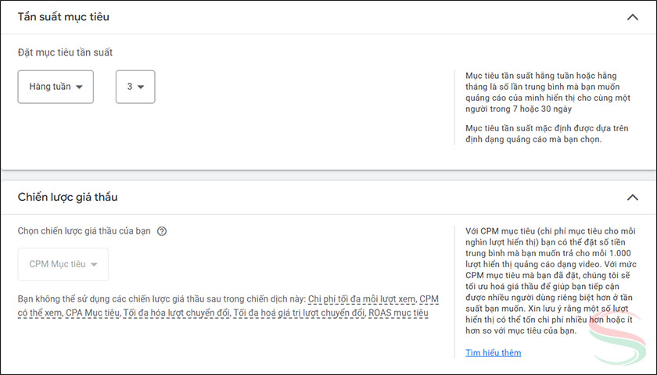Click the CPA Mục tiêu underlined term

pyautogui.click(x=92, y=313)
